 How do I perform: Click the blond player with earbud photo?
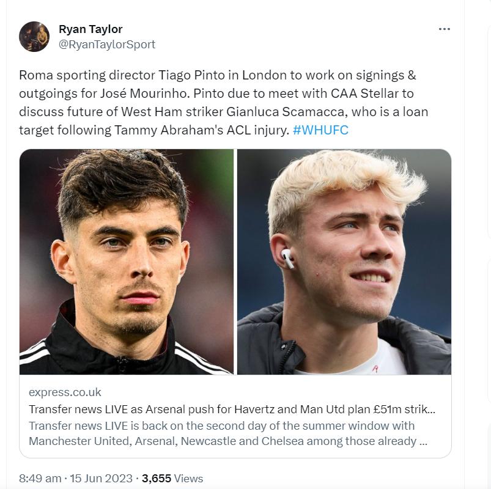pos(344,262)
